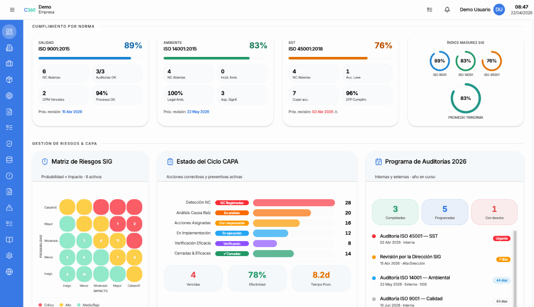The image size is (534, 307).
Task: Open the task checklist icon in the top bar
Action: coord(430,9)
